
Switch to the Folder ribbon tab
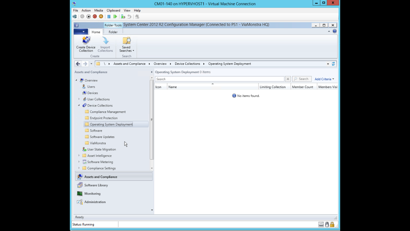113,32
